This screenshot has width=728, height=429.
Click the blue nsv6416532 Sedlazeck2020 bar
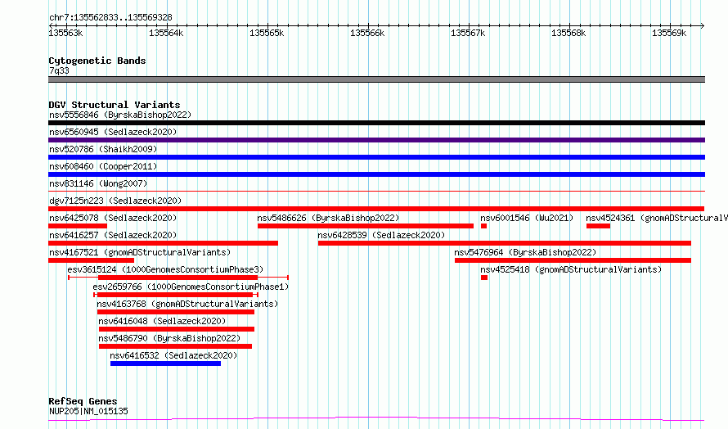pyautogui.click(x=166, y=364)
